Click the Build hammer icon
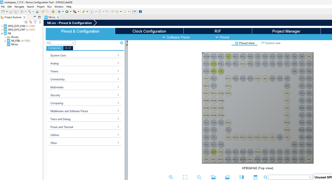 pos(30,12)
